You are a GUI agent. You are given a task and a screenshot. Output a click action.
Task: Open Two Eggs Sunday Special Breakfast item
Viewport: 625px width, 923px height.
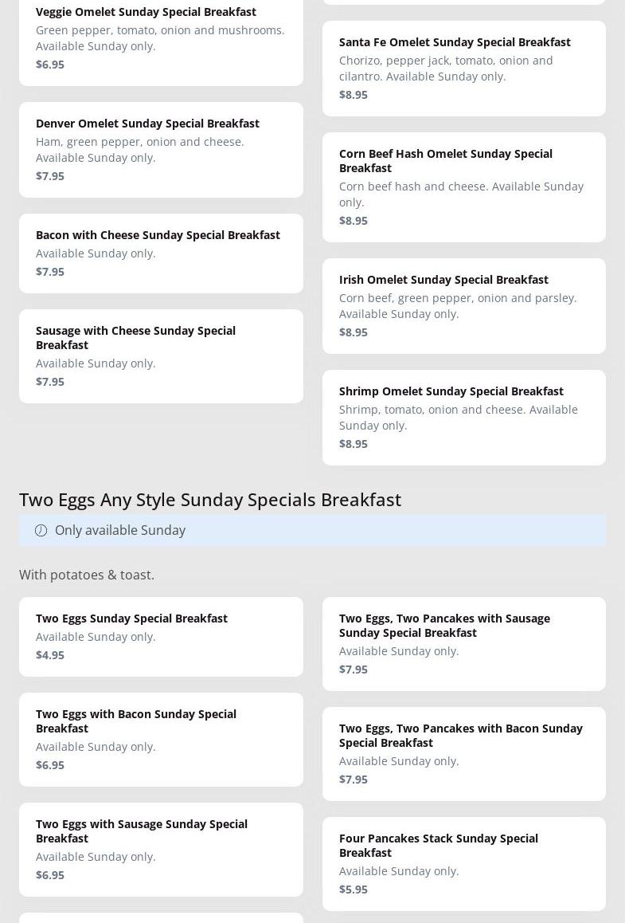[131, 619]
